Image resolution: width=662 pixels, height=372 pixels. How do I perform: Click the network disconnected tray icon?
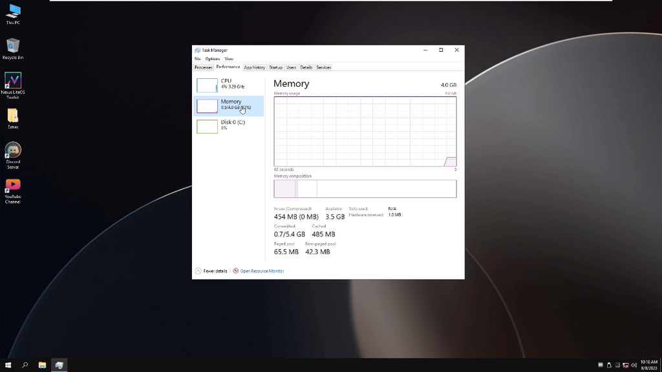click(626, 366)
